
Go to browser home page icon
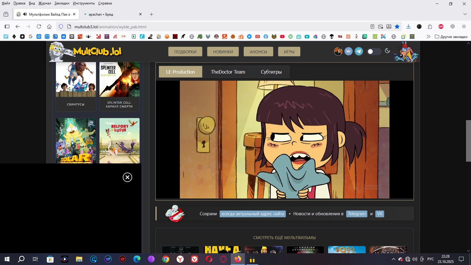[49, 26]
